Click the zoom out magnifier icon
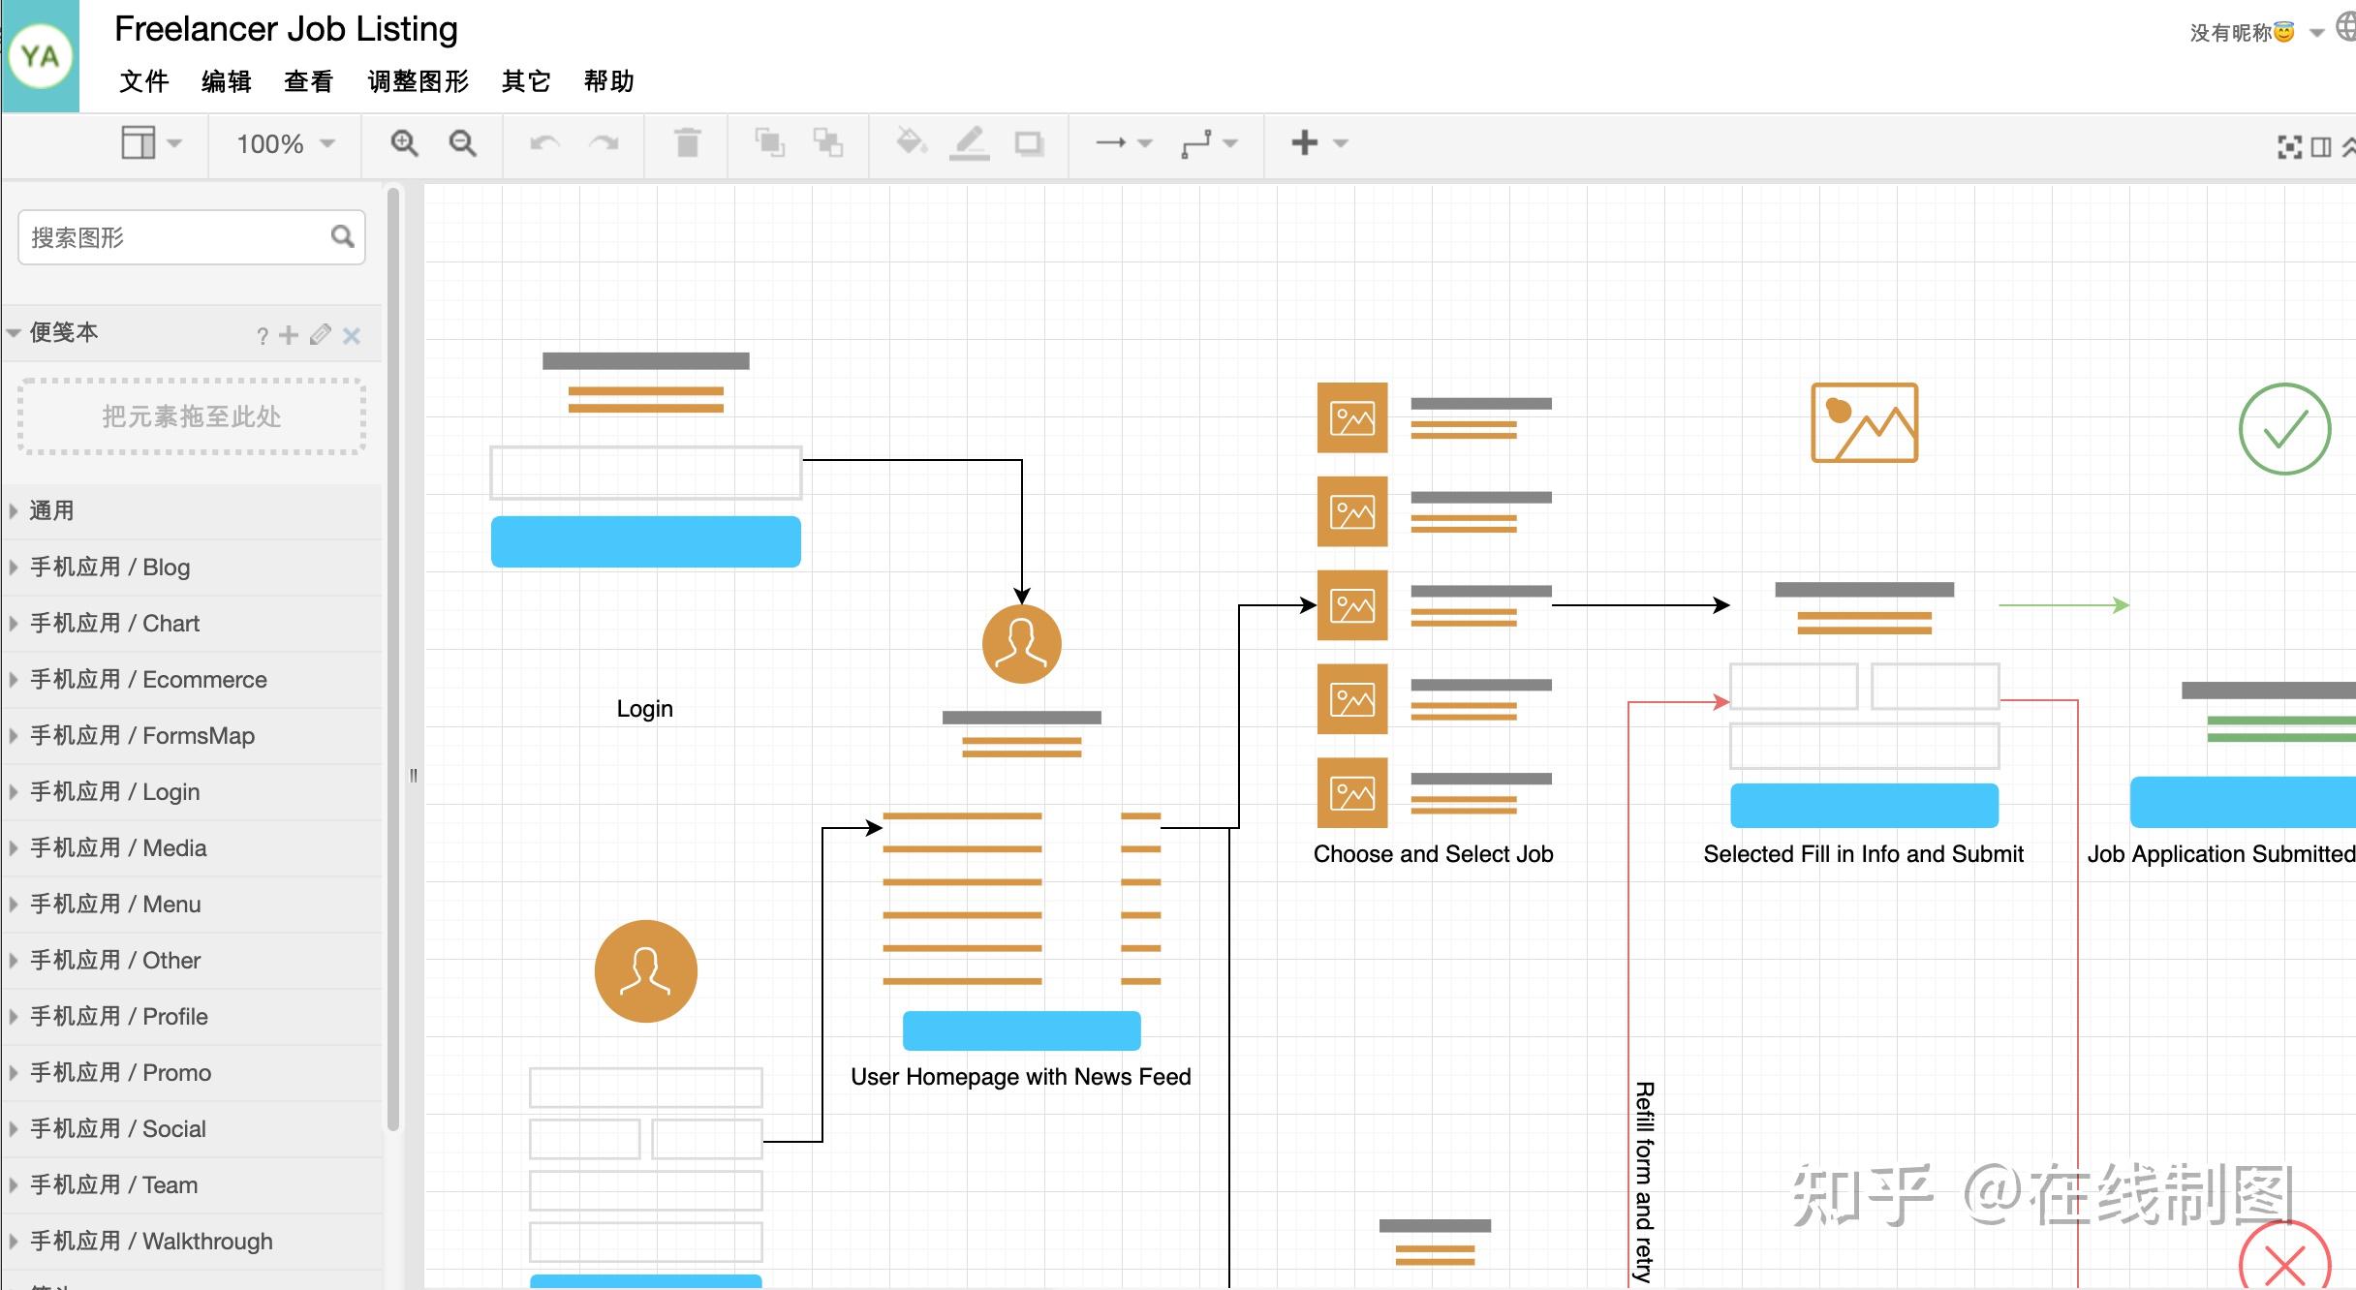 (x=462, y=144)
